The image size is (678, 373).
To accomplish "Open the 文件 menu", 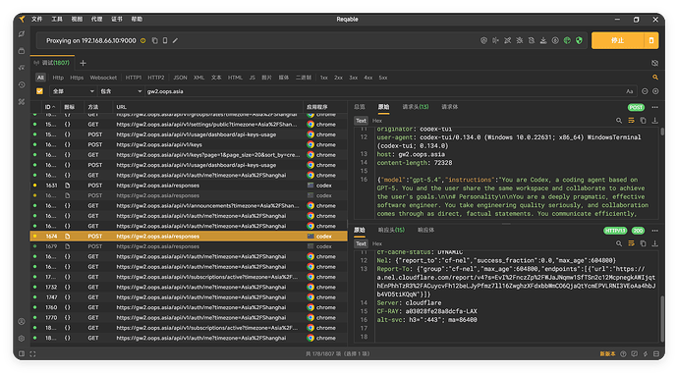I will (x=36, y=19).
